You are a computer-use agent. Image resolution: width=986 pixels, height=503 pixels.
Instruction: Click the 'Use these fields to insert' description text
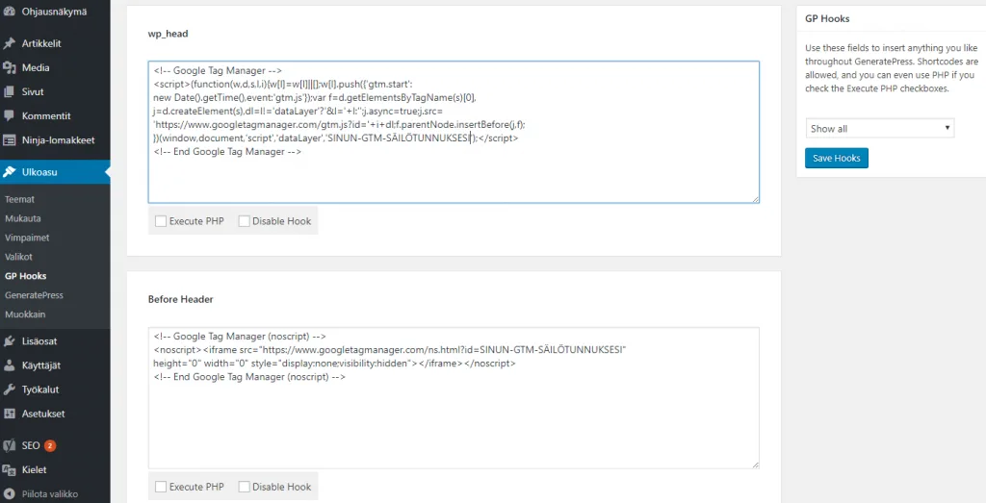pos(892,68)
